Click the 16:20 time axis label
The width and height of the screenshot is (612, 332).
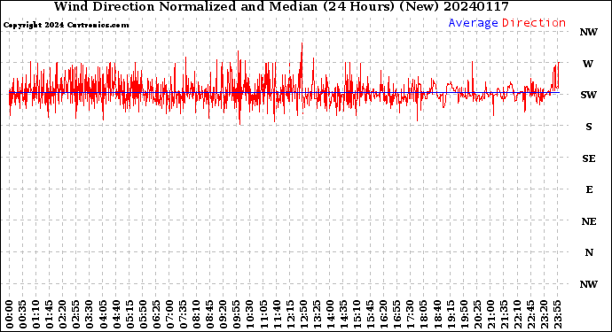point(384,314)
